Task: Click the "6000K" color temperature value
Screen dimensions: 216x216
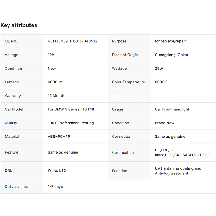Action: point(161,82)
